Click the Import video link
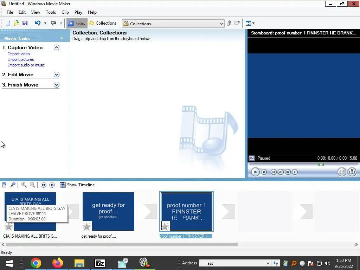Image resolution: width=360 pixels, height=270 pixels. pyautogui.click(x=19, y=54)
